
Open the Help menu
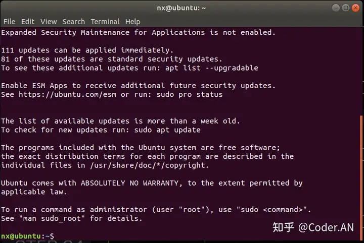pos(133,22)
